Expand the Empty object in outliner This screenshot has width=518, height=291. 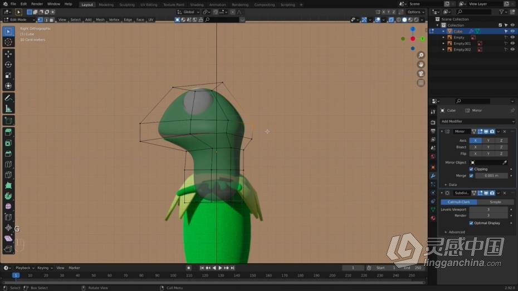(x=443, y=38)
